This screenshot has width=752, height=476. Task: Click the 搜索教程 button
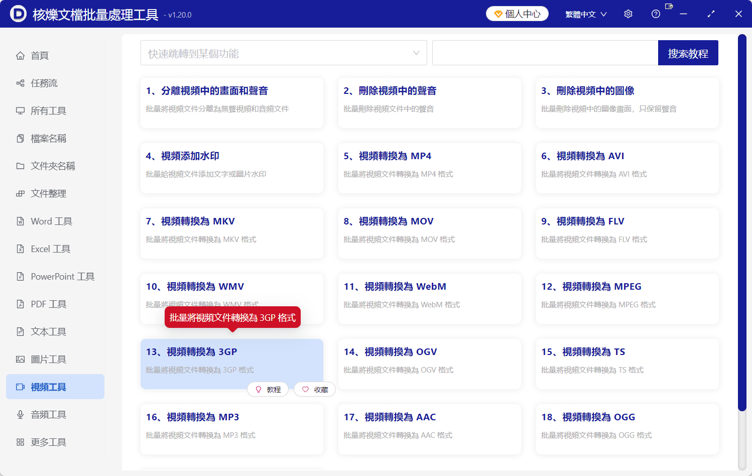click(x=688, y=53)
